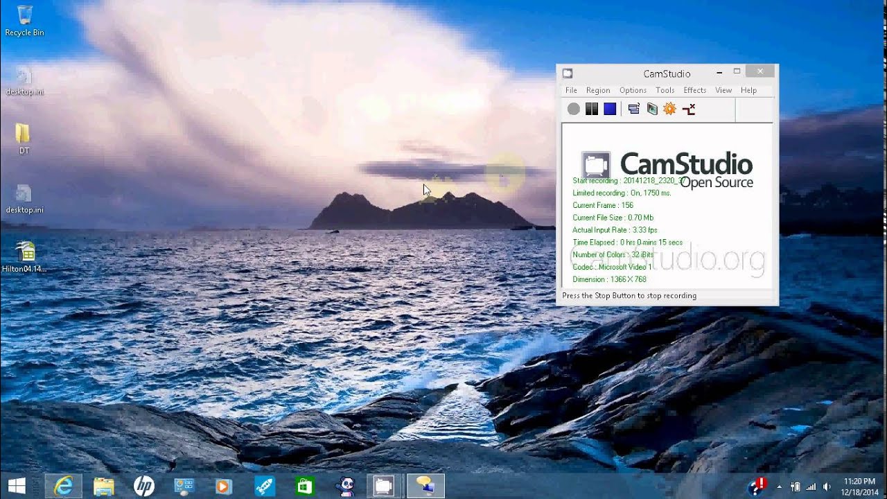Click the panda taskbar icon
Image resolution: width=887 pixels, height=499 pixels.
point(344,486)
